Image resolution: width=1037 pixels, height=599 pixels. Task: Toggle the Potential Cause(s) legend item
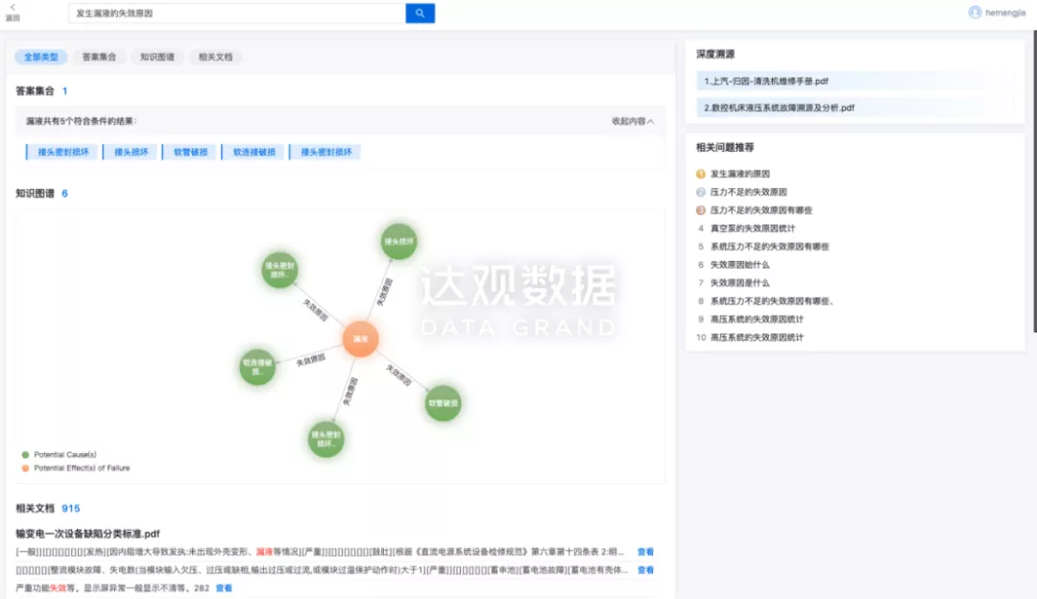59,454
